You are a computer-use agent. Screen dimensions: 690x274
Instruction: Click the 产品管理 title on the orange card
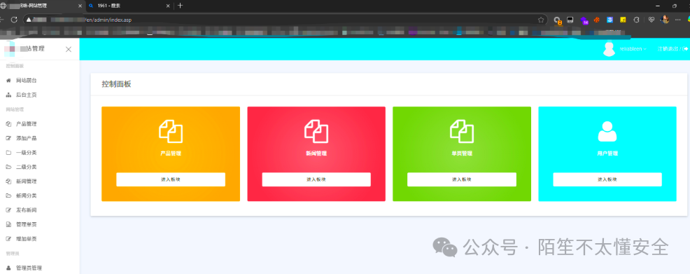(x=171, y=153)
